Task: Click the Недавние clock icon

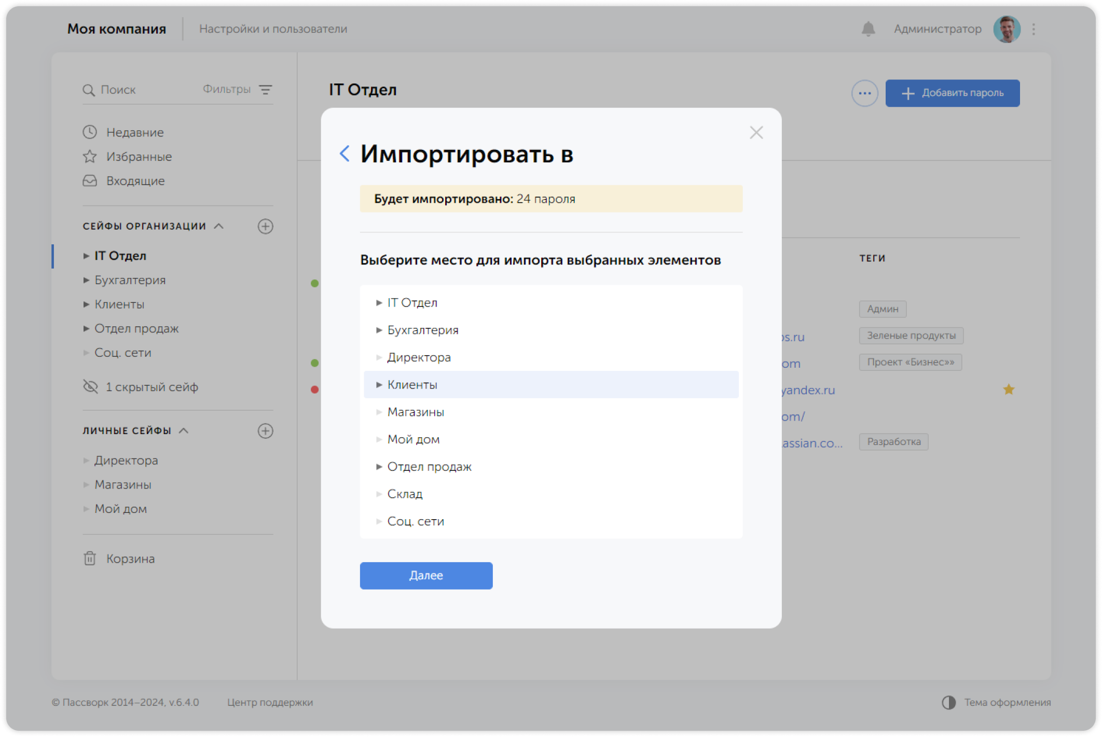Action: 89,132
